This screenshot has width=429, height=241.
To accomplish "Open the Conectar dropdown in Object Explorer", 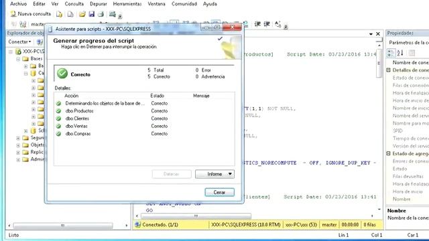I will tap(19, 42).
